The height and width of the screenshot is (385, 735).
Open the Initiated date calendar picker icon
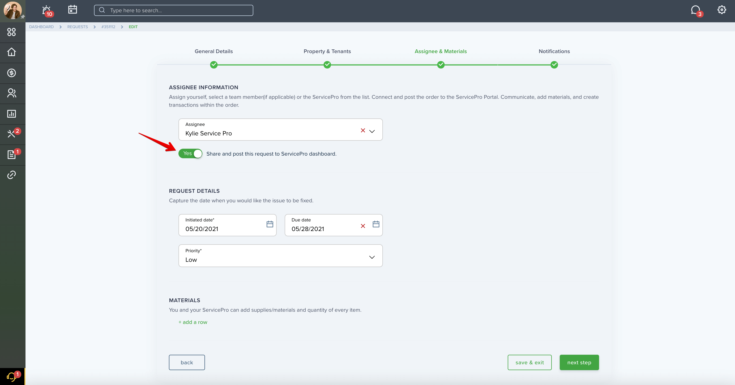tap(270, 224)
